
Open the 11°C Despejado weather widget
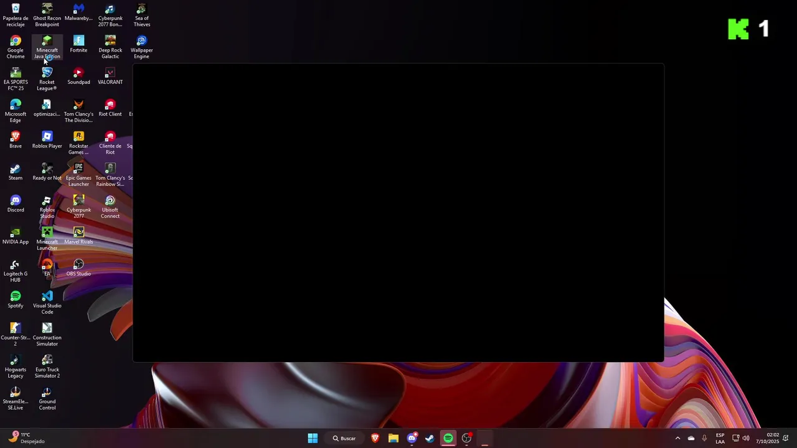[x=26, y=438]
